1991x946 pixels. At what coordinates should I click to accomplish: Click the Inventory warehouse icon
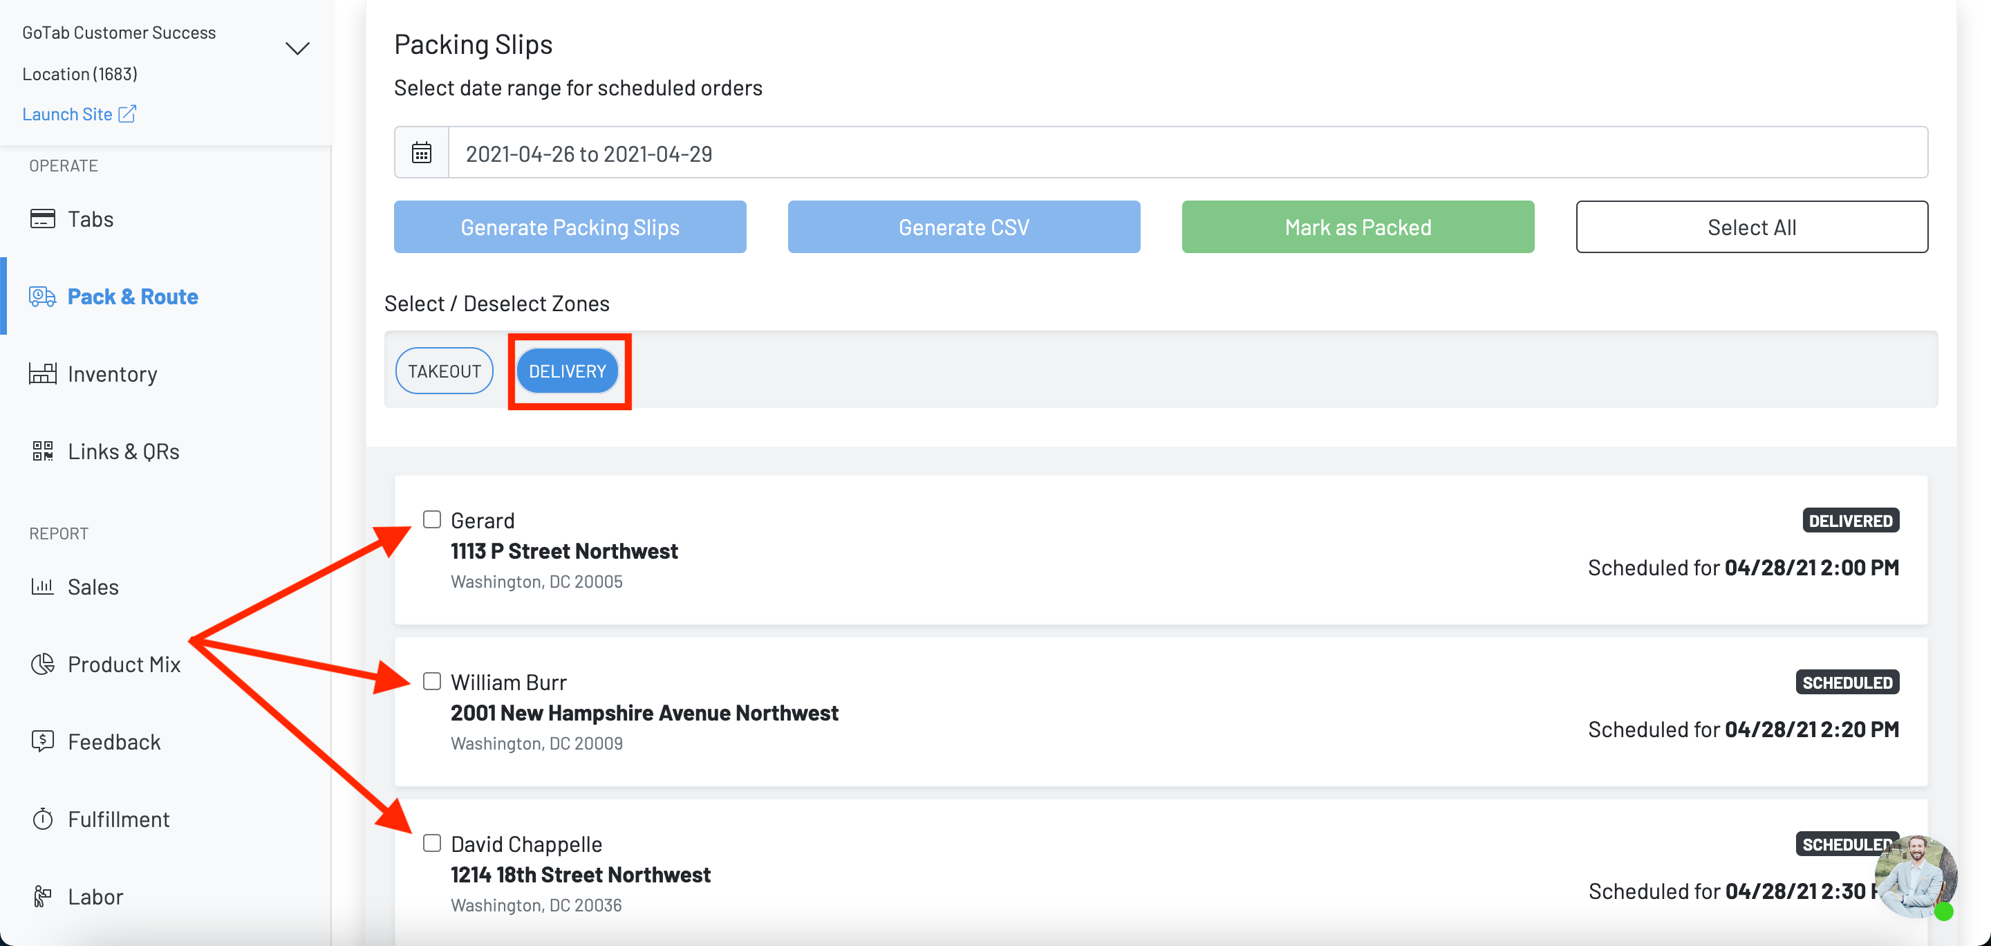(42, 374)
